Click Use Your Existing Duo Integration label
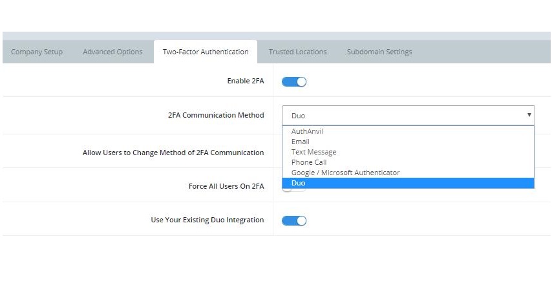 [207, 220]
